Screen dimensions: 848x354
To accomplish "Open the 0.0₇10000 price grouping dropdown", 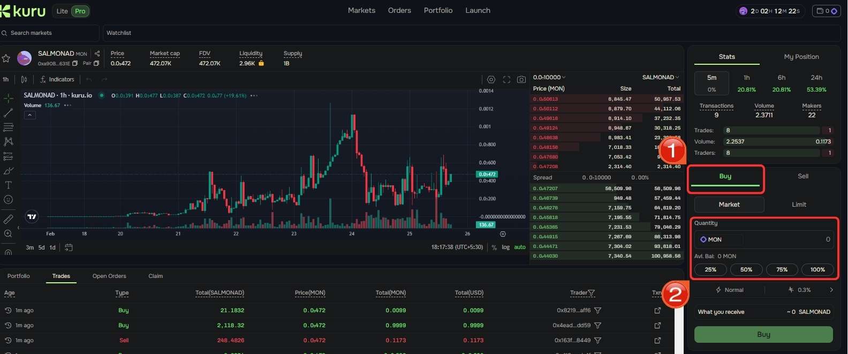I will (x=549, y=78).
